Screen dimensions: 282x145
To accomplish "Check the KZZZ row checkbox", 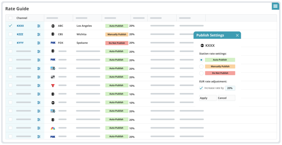I will tap(10, 34).
